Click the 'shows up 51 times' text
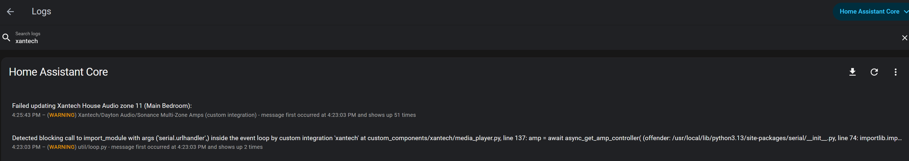The height and width of the screenshot is (161, 909). pos(392,115)
